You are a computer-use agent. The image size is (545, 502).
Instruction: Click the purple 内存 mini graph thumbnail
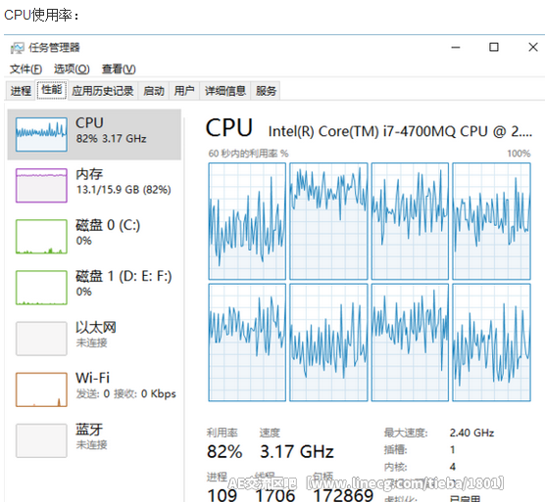tap(41, 185)
